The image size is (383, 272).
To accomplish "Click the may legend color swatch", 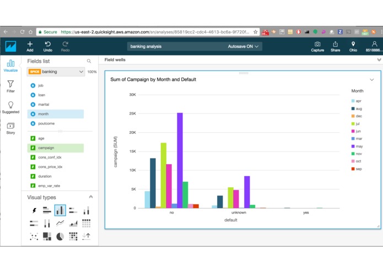I will 353,146.
